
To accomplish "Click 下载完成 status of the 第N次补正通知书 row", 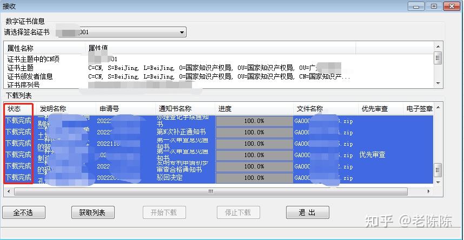I will tap(18, 132).
